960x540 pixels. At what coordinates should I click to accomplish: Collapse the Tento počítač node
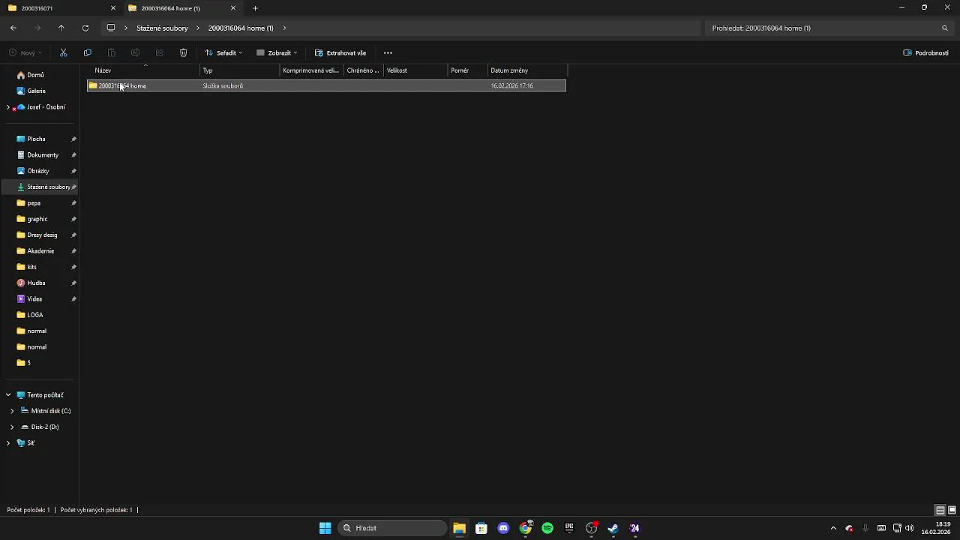tap(8, 395)
